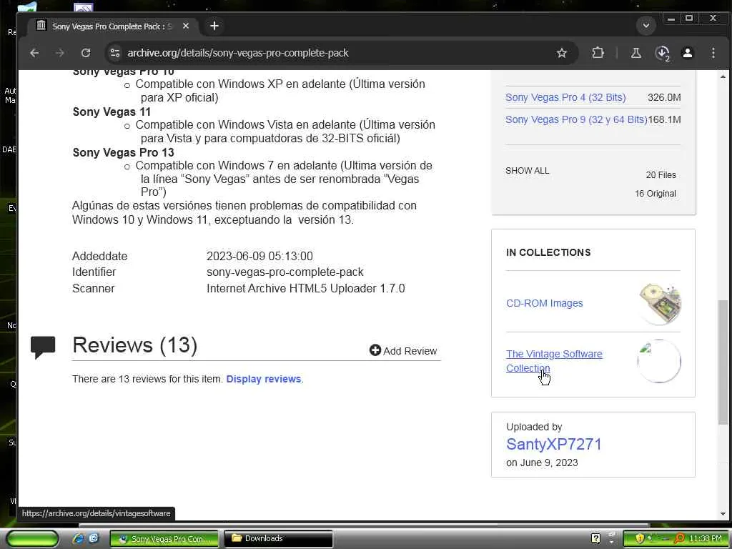This screenshot has width=732, height=549.
Task: Click 'Sony Vegas Pro 13' heading
Action: pos(123,153)
